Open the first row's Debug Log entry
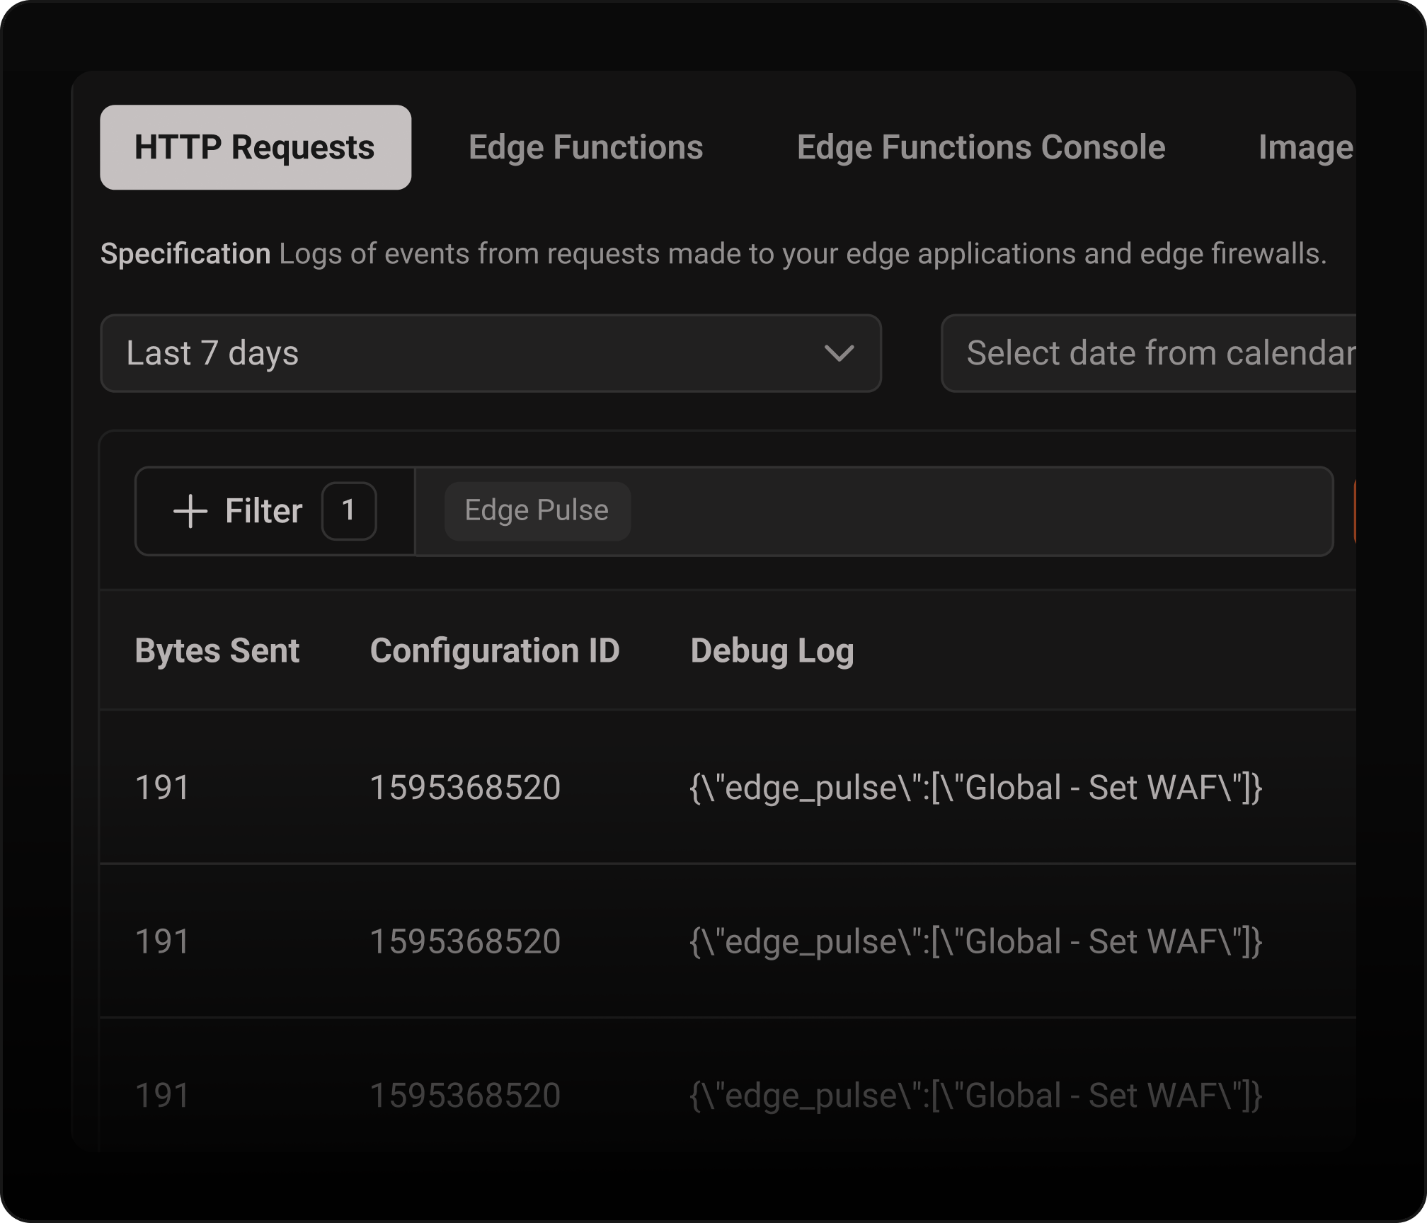Screen dimensions: 1427x1223 tap(975, 787)
